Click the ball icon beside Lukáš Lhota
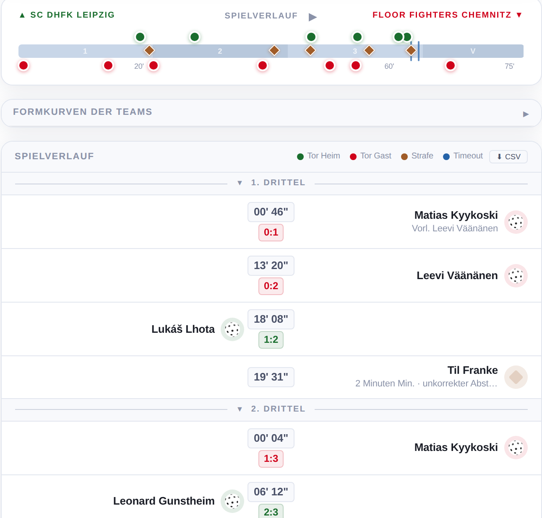Image resolution: width=542 pixels, height=518 pixels. tap(232, 329)
